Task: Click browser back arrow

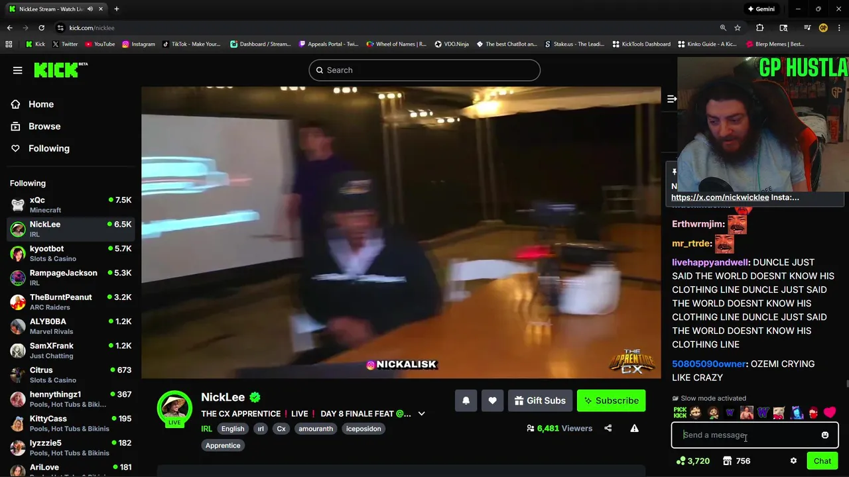Action: (9, 28)
